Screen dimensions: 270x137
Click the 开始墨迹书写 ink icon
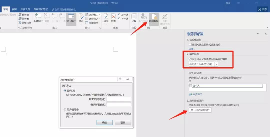point(165,16)
